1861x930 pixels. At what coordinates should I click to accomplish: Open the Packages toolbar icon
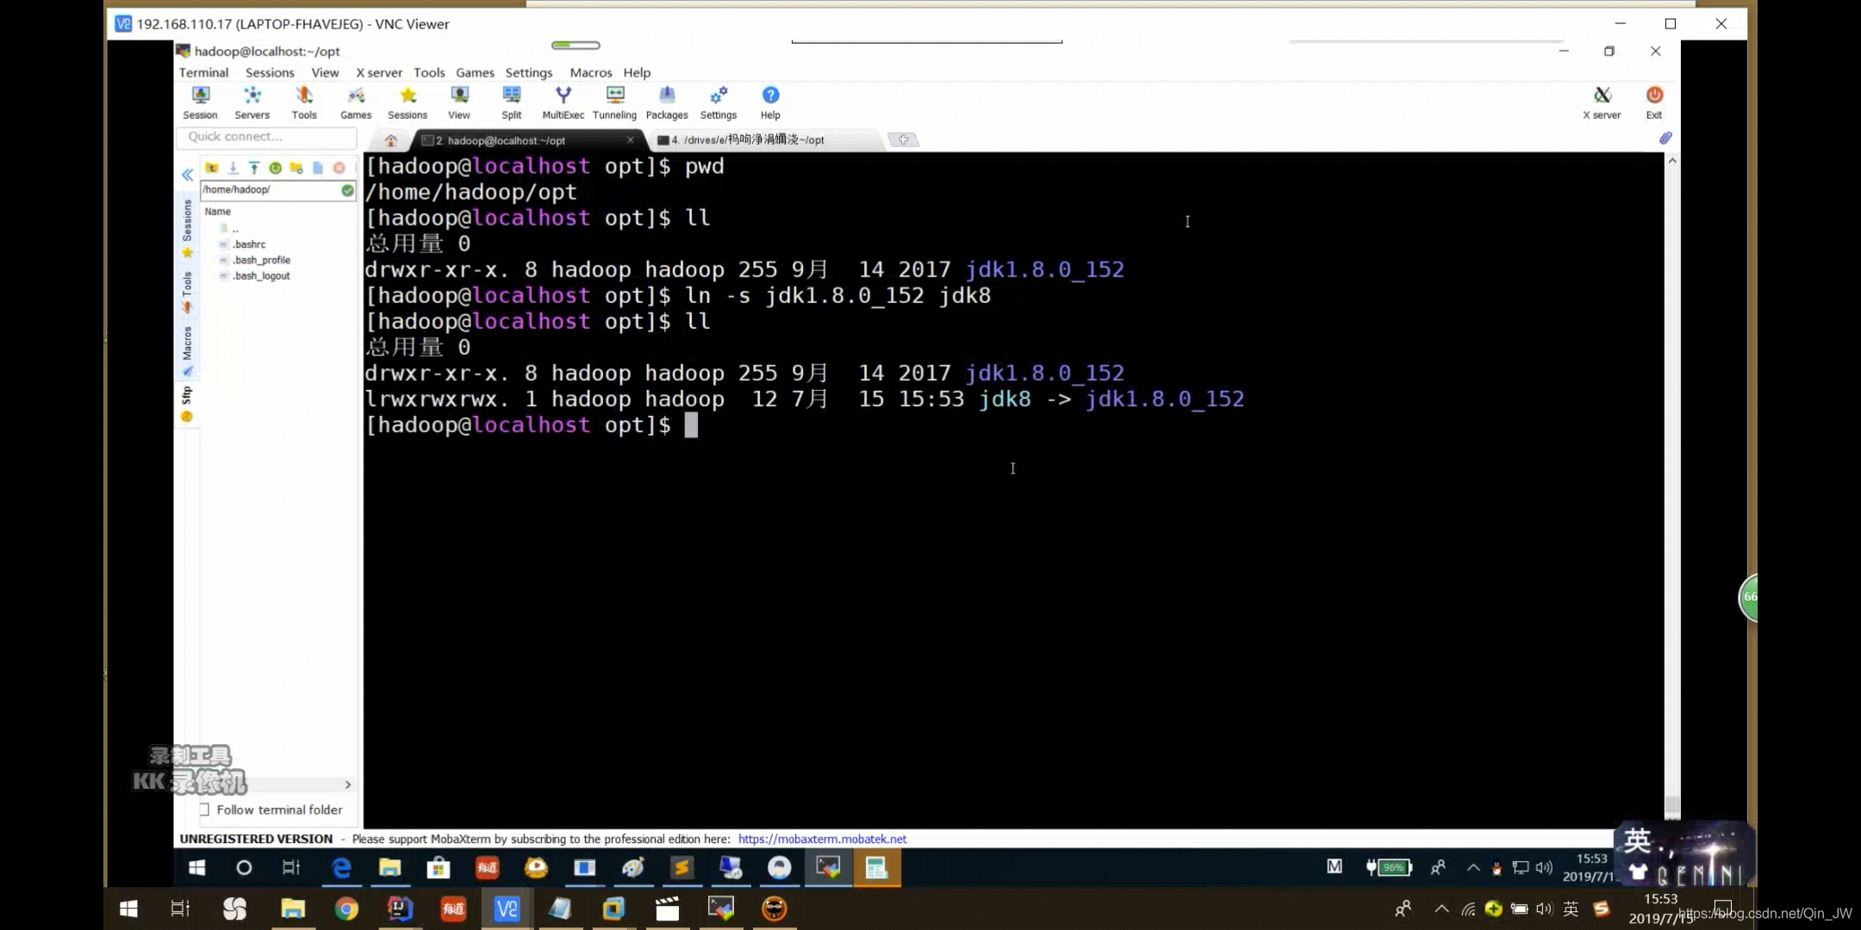667,102
